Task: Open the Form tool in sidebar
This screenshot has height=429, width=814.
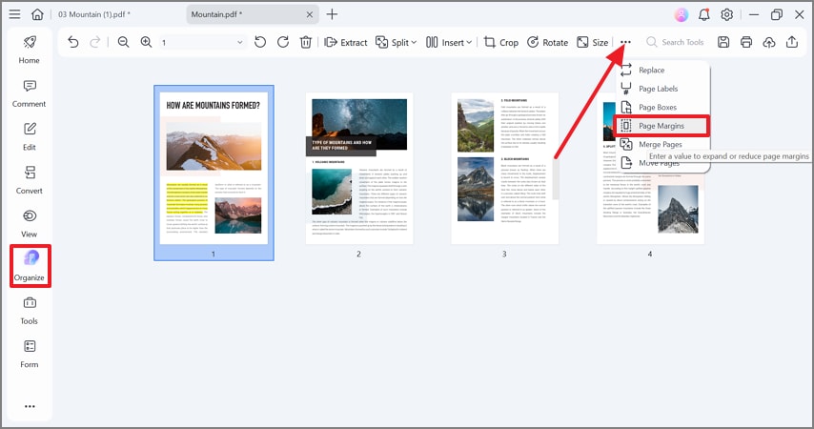Action: (x=29, y=355)
